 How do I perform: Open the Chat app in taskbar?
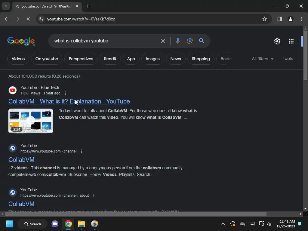click(x=55, y=224)
